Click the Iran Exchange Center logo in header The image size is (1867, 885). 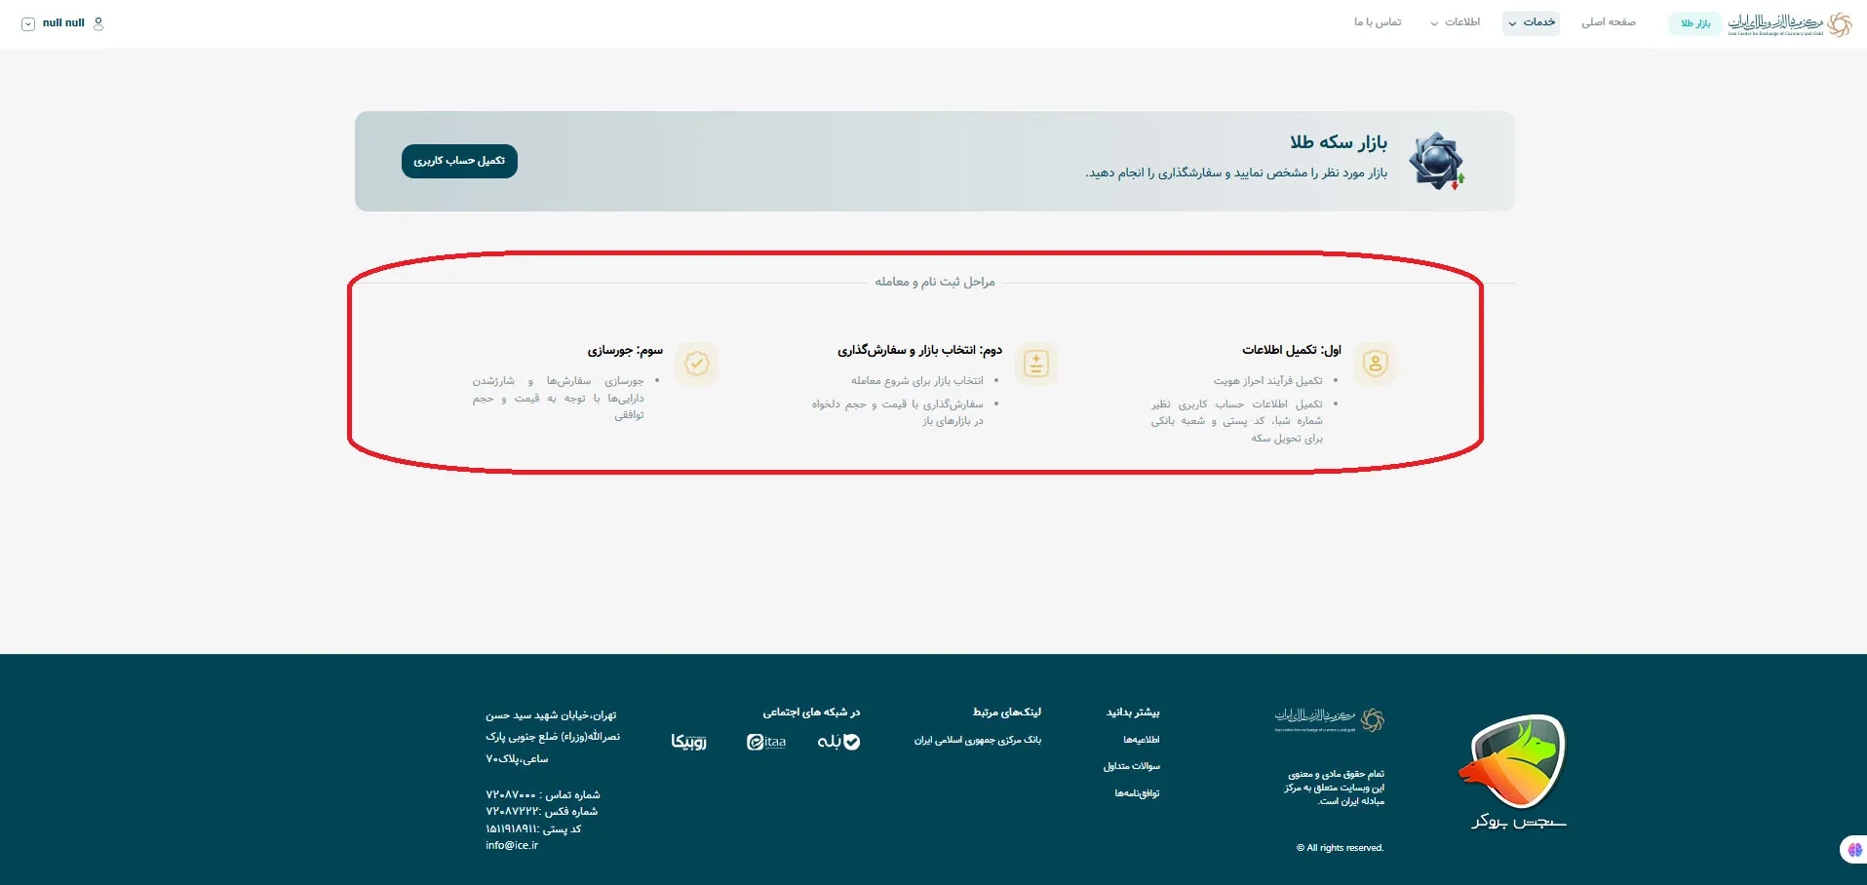(x=1794, y=23)
